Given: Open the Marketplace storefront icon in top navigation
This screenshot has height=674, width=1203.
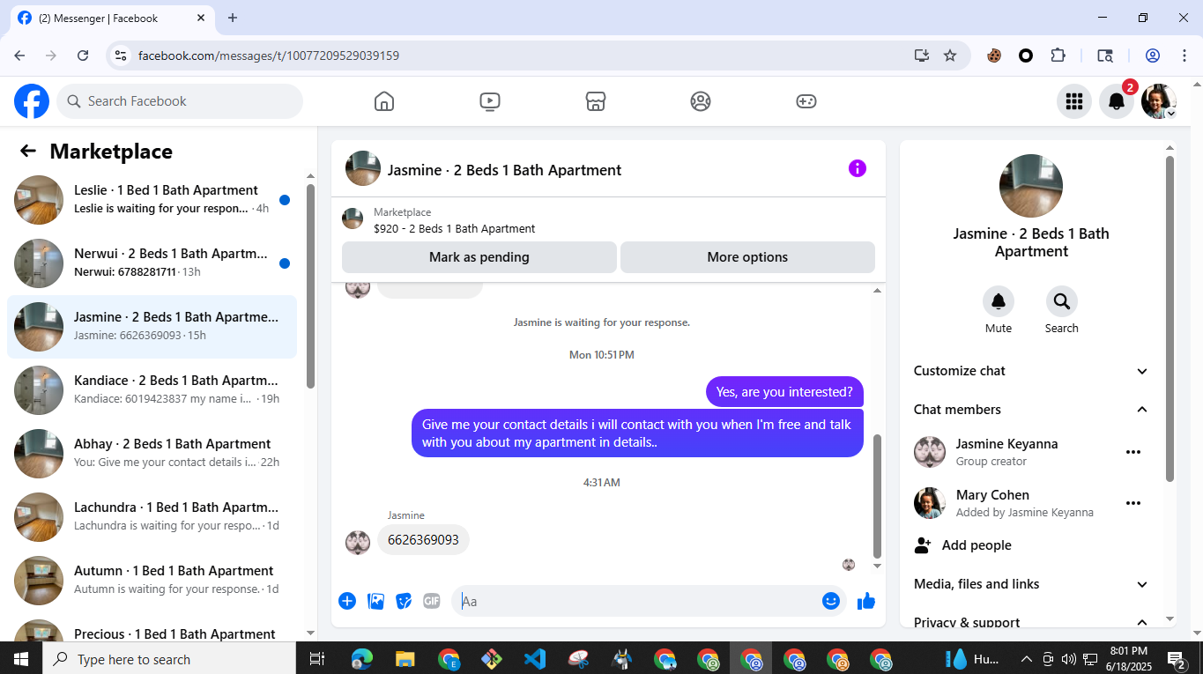Looking at the screenshot, I should pos(596,101).
